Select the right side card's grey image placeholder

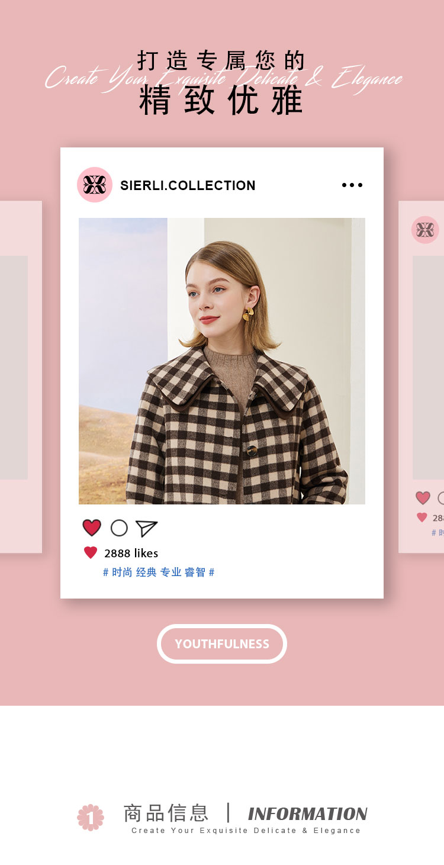(x=428, y=368)
